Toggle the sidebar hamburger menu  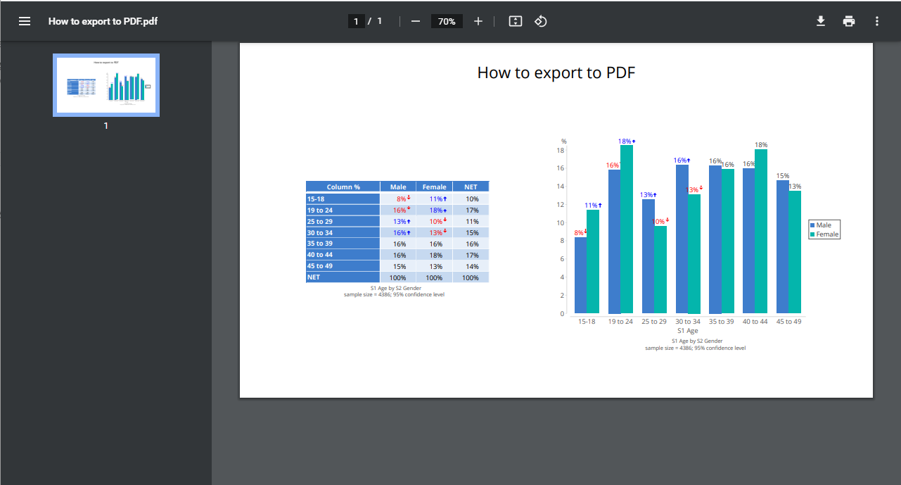click(25, 21)
